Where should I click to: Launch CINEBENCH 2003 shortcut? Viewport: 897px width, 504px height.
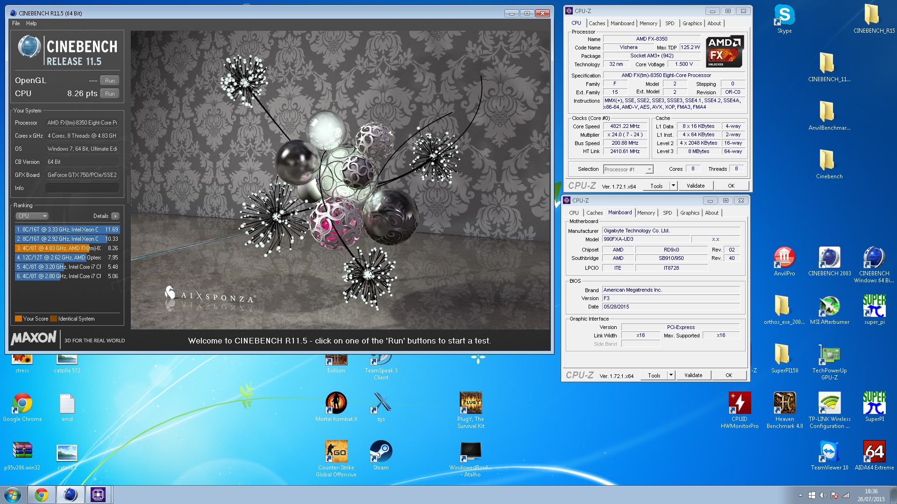click(x=829, y=261)
